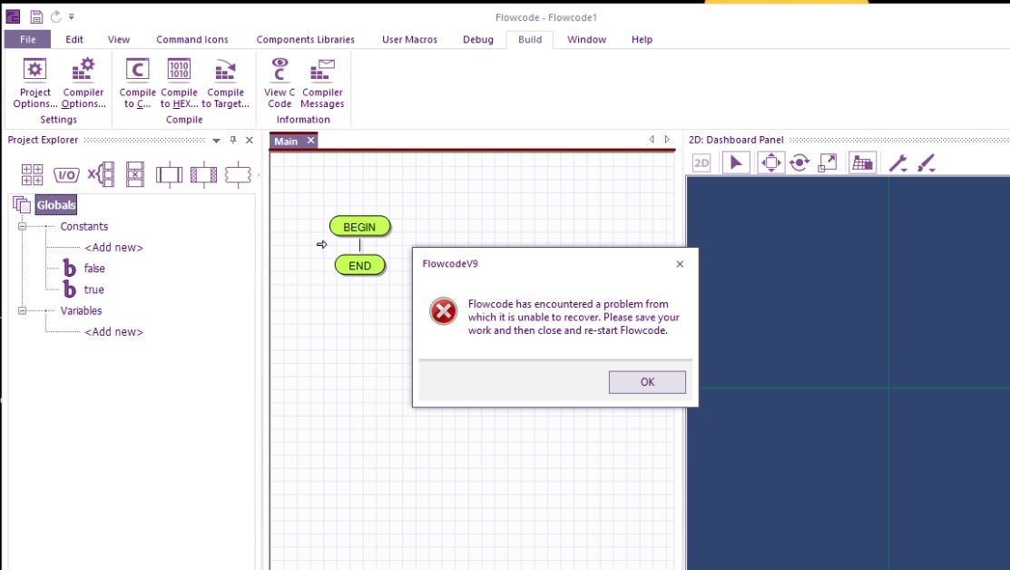
Task: Select the arrow pointer tool in Dashboard Panel
Action: (x=736, y=163)
